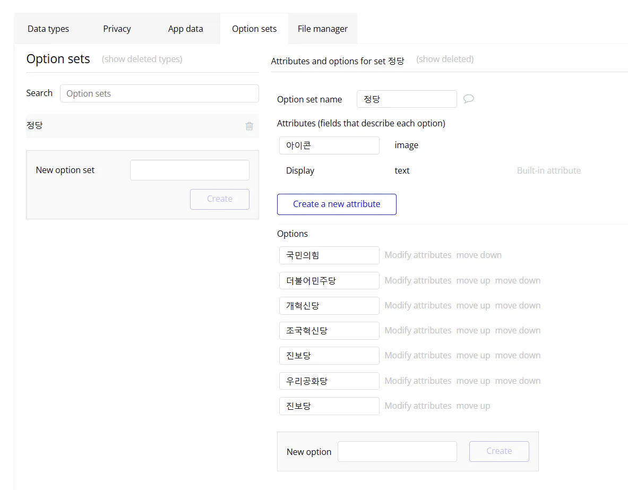
Task: Move the 국민의힘 option down
Action: [x=479, y=255]
